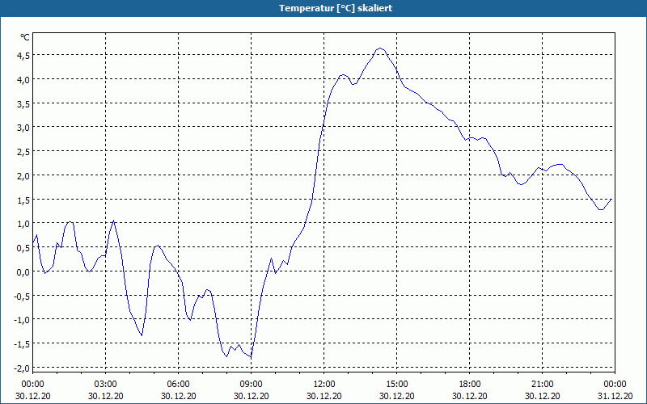The height and width of the screenshot is (404, 647).
Task: Select the 12:00 time axis label
Action: [x=324, y=385]
